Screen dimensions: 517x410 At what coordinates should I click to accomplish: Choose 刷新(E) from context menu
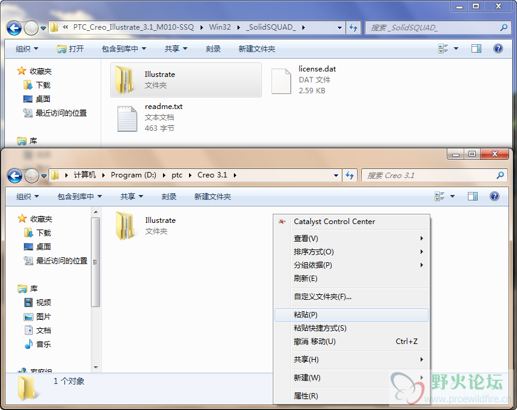(352, 279)
